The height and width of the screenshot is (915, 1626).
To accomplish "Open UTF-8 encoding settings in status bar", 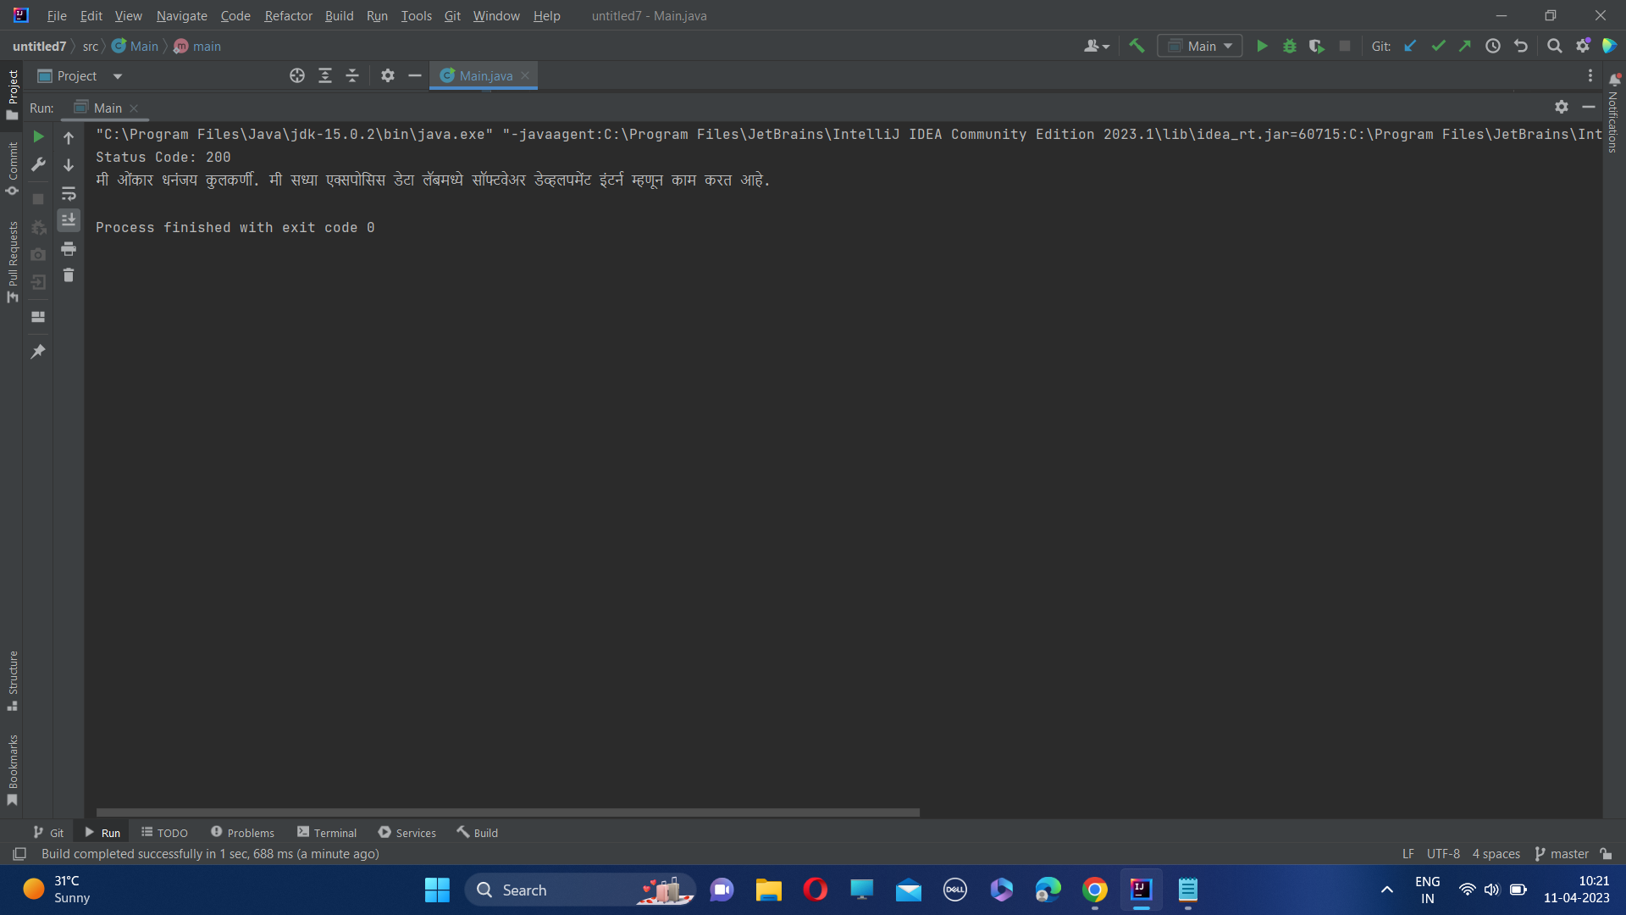I will coord(1443,853).
